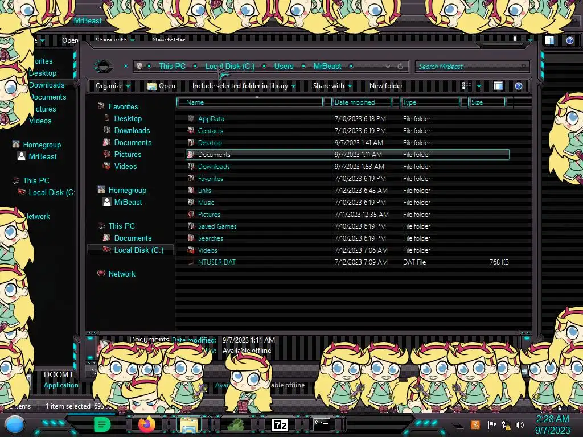Open Downloads under Favorites in navigation pane
Image resolution: width=583 pixels, height=437 pixels.
132,130
